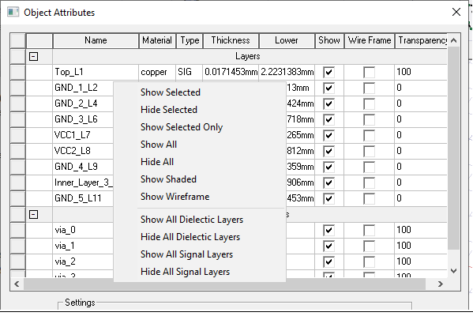Click the copper material cell of Top_L1
The width and height of the screenshot is (473, 316).
[157, 72]
